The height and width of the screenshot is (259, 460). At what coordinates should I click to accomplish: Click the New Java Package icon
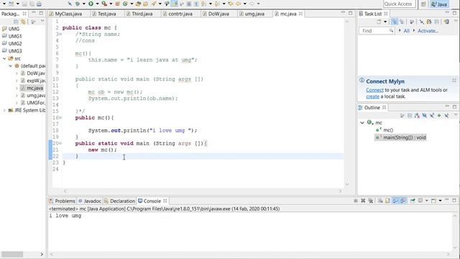click(117, 4)
